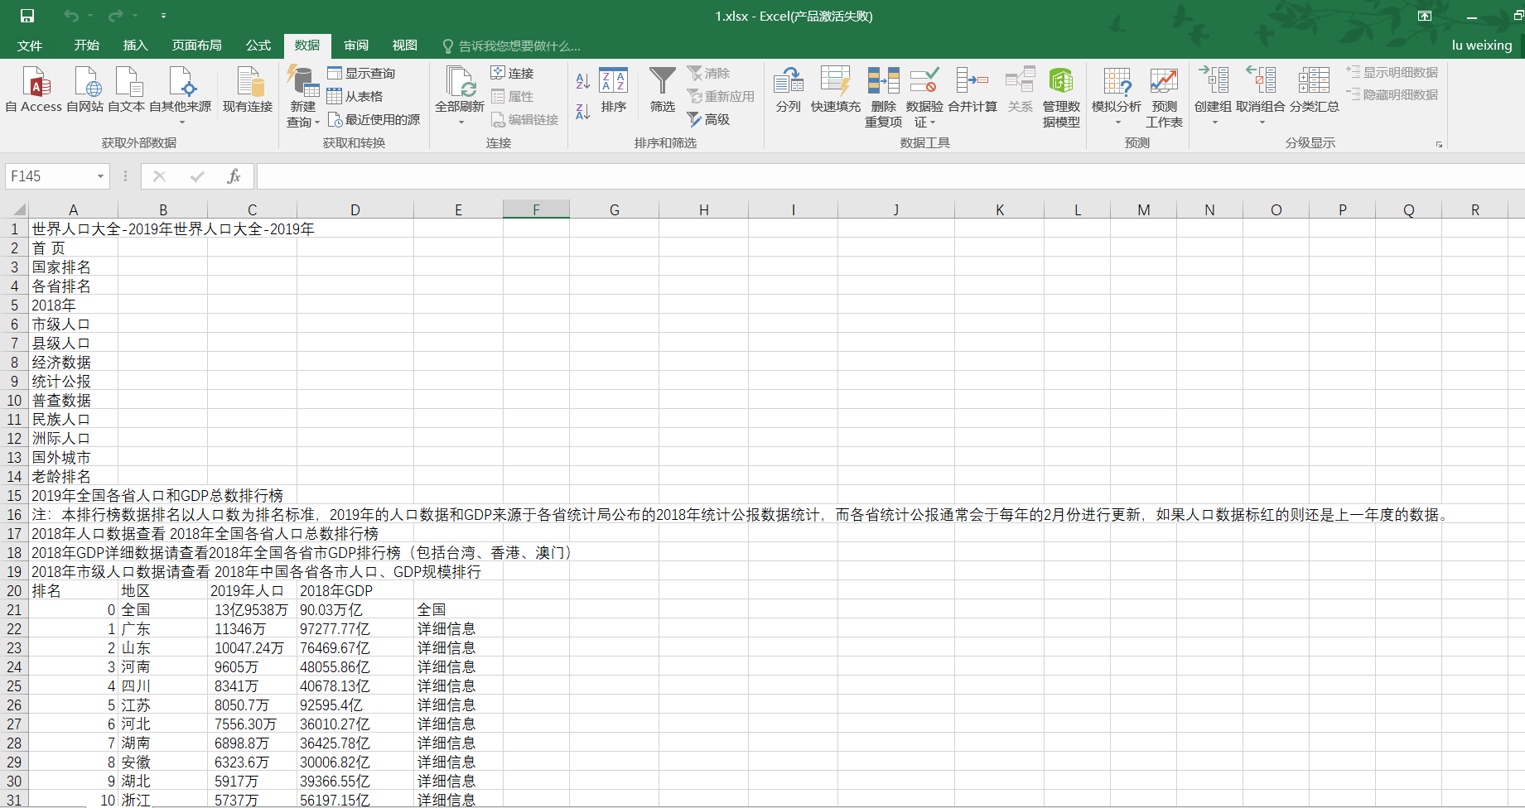Import data from Access
The height and width of the screenshot is (808, 1525).
34,89
